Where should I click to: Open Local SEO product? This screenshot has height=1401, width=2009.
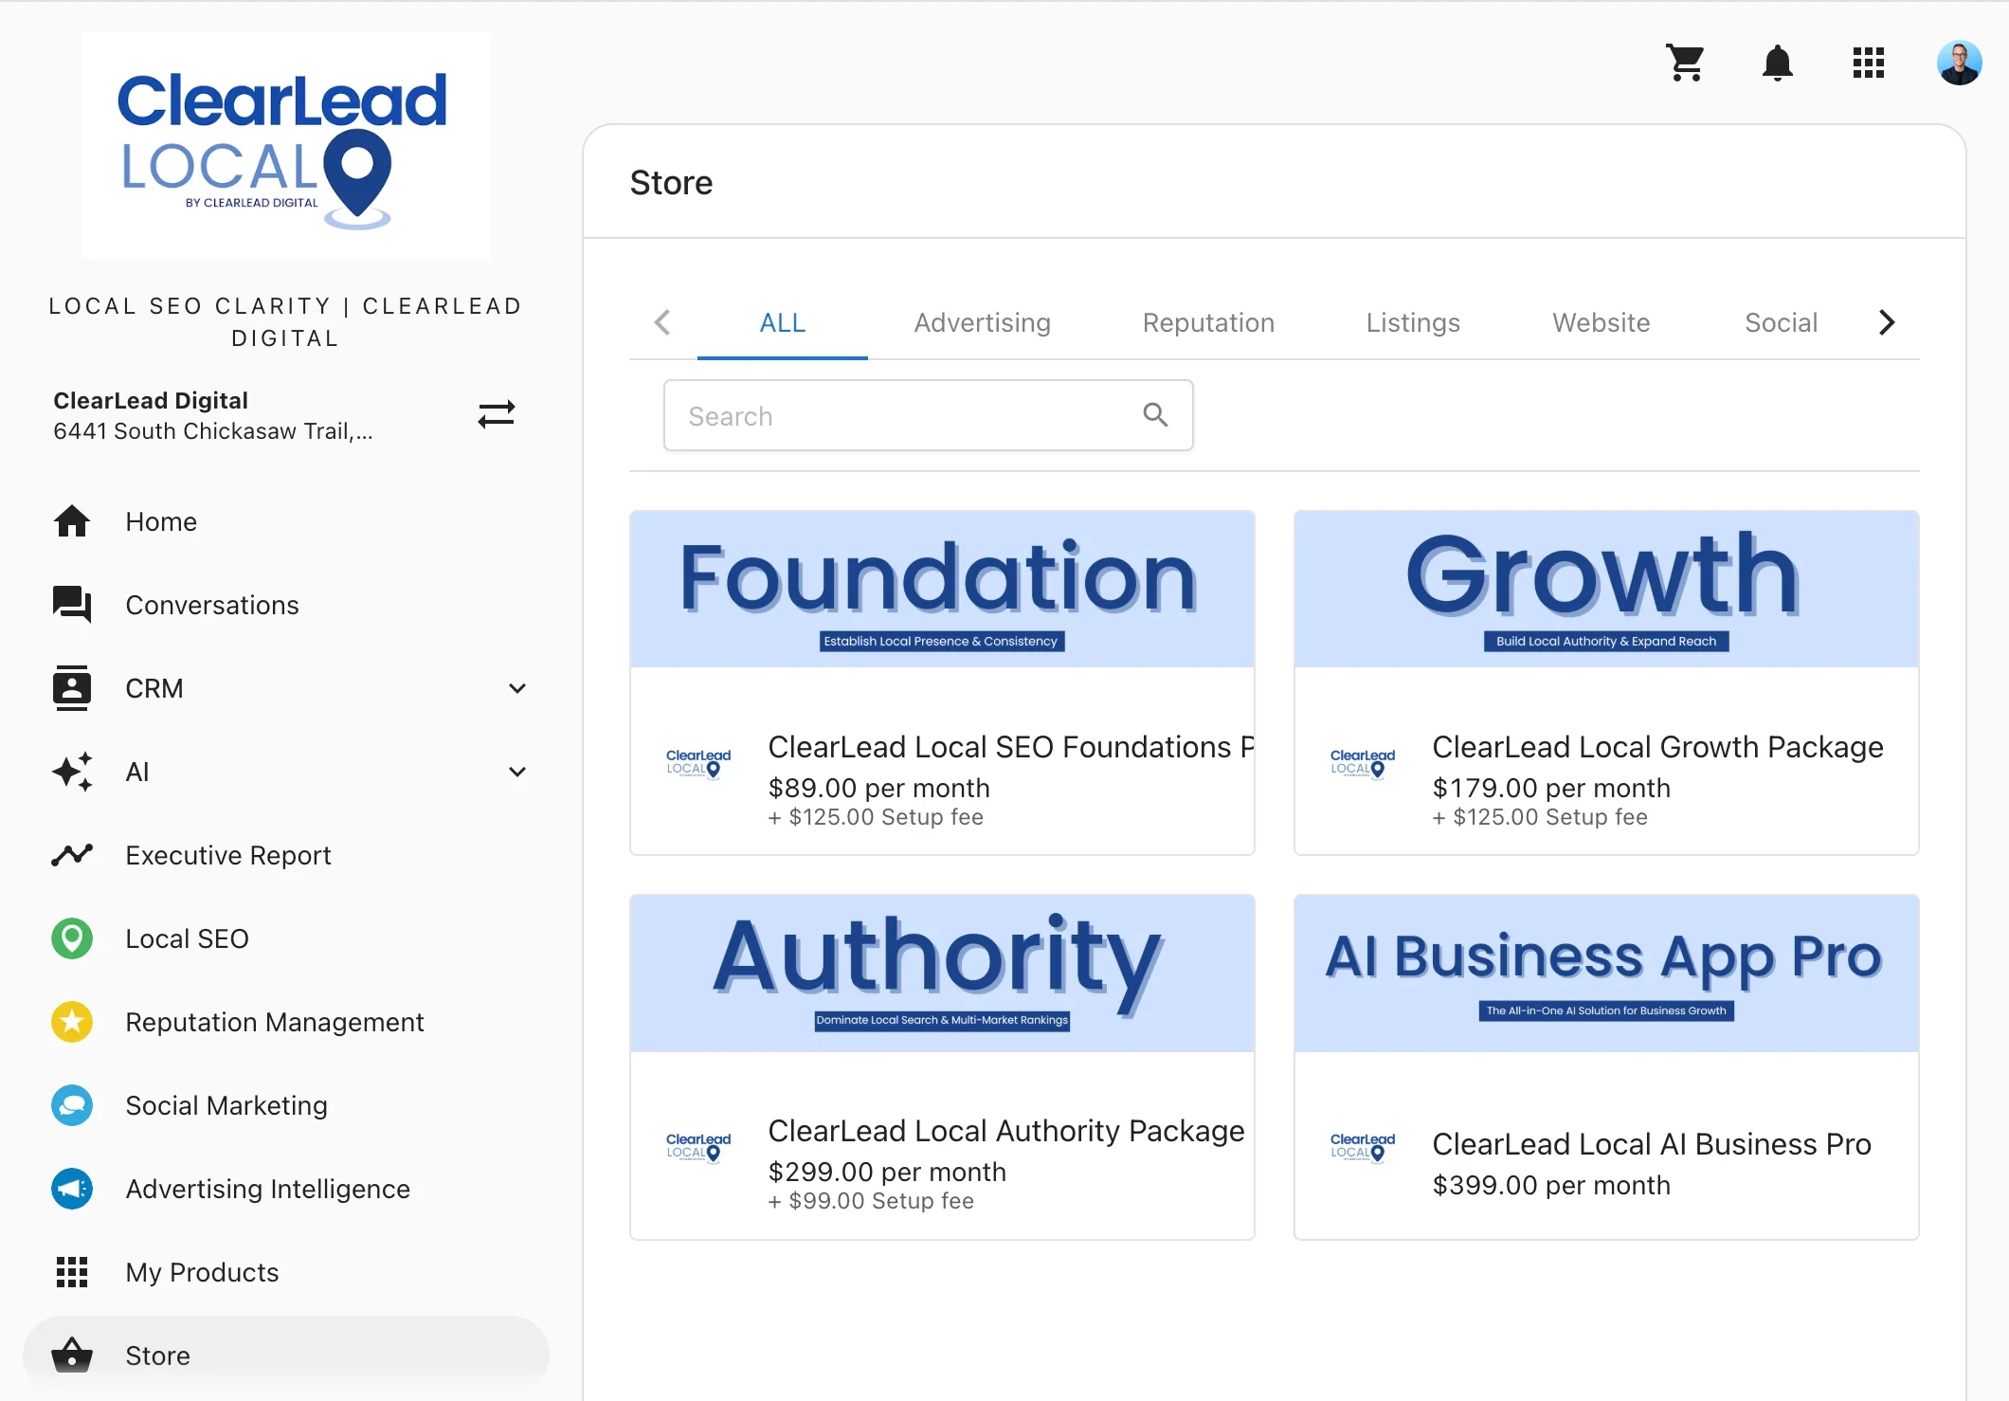[x=187, y=938]
